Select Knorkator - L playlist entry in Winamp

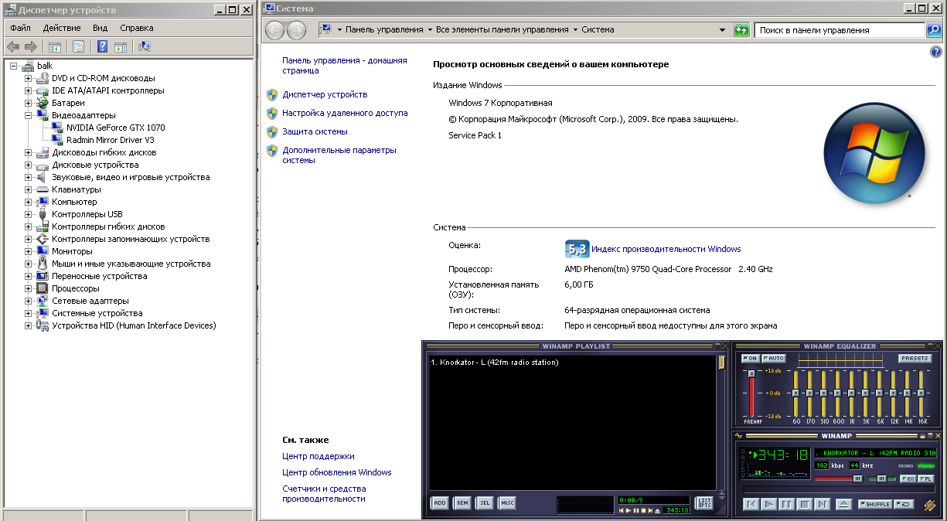coord(494,363)
